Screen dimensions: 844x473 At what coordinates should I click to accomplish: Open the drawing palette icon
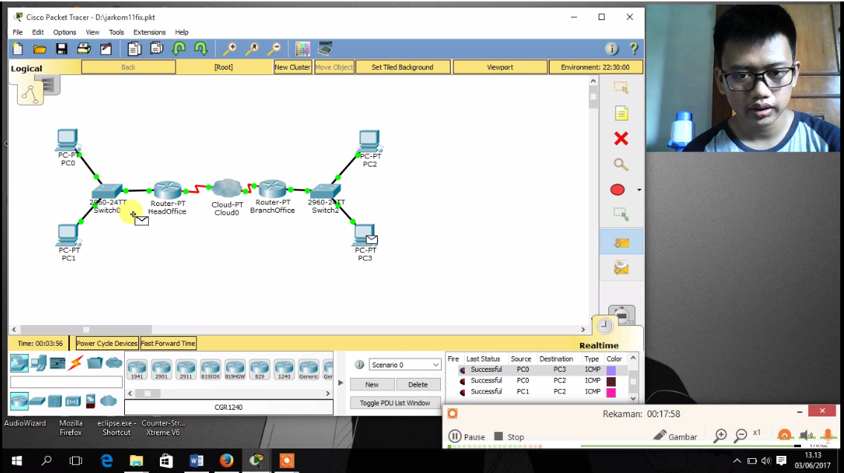pos(303,49)
